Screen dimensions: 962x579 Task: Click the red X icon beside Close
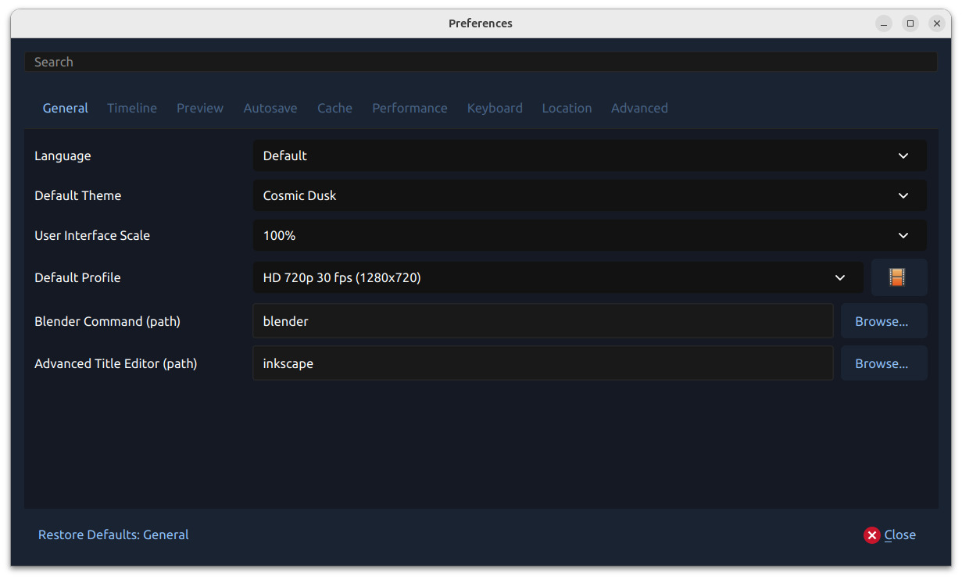click(872, 535)
